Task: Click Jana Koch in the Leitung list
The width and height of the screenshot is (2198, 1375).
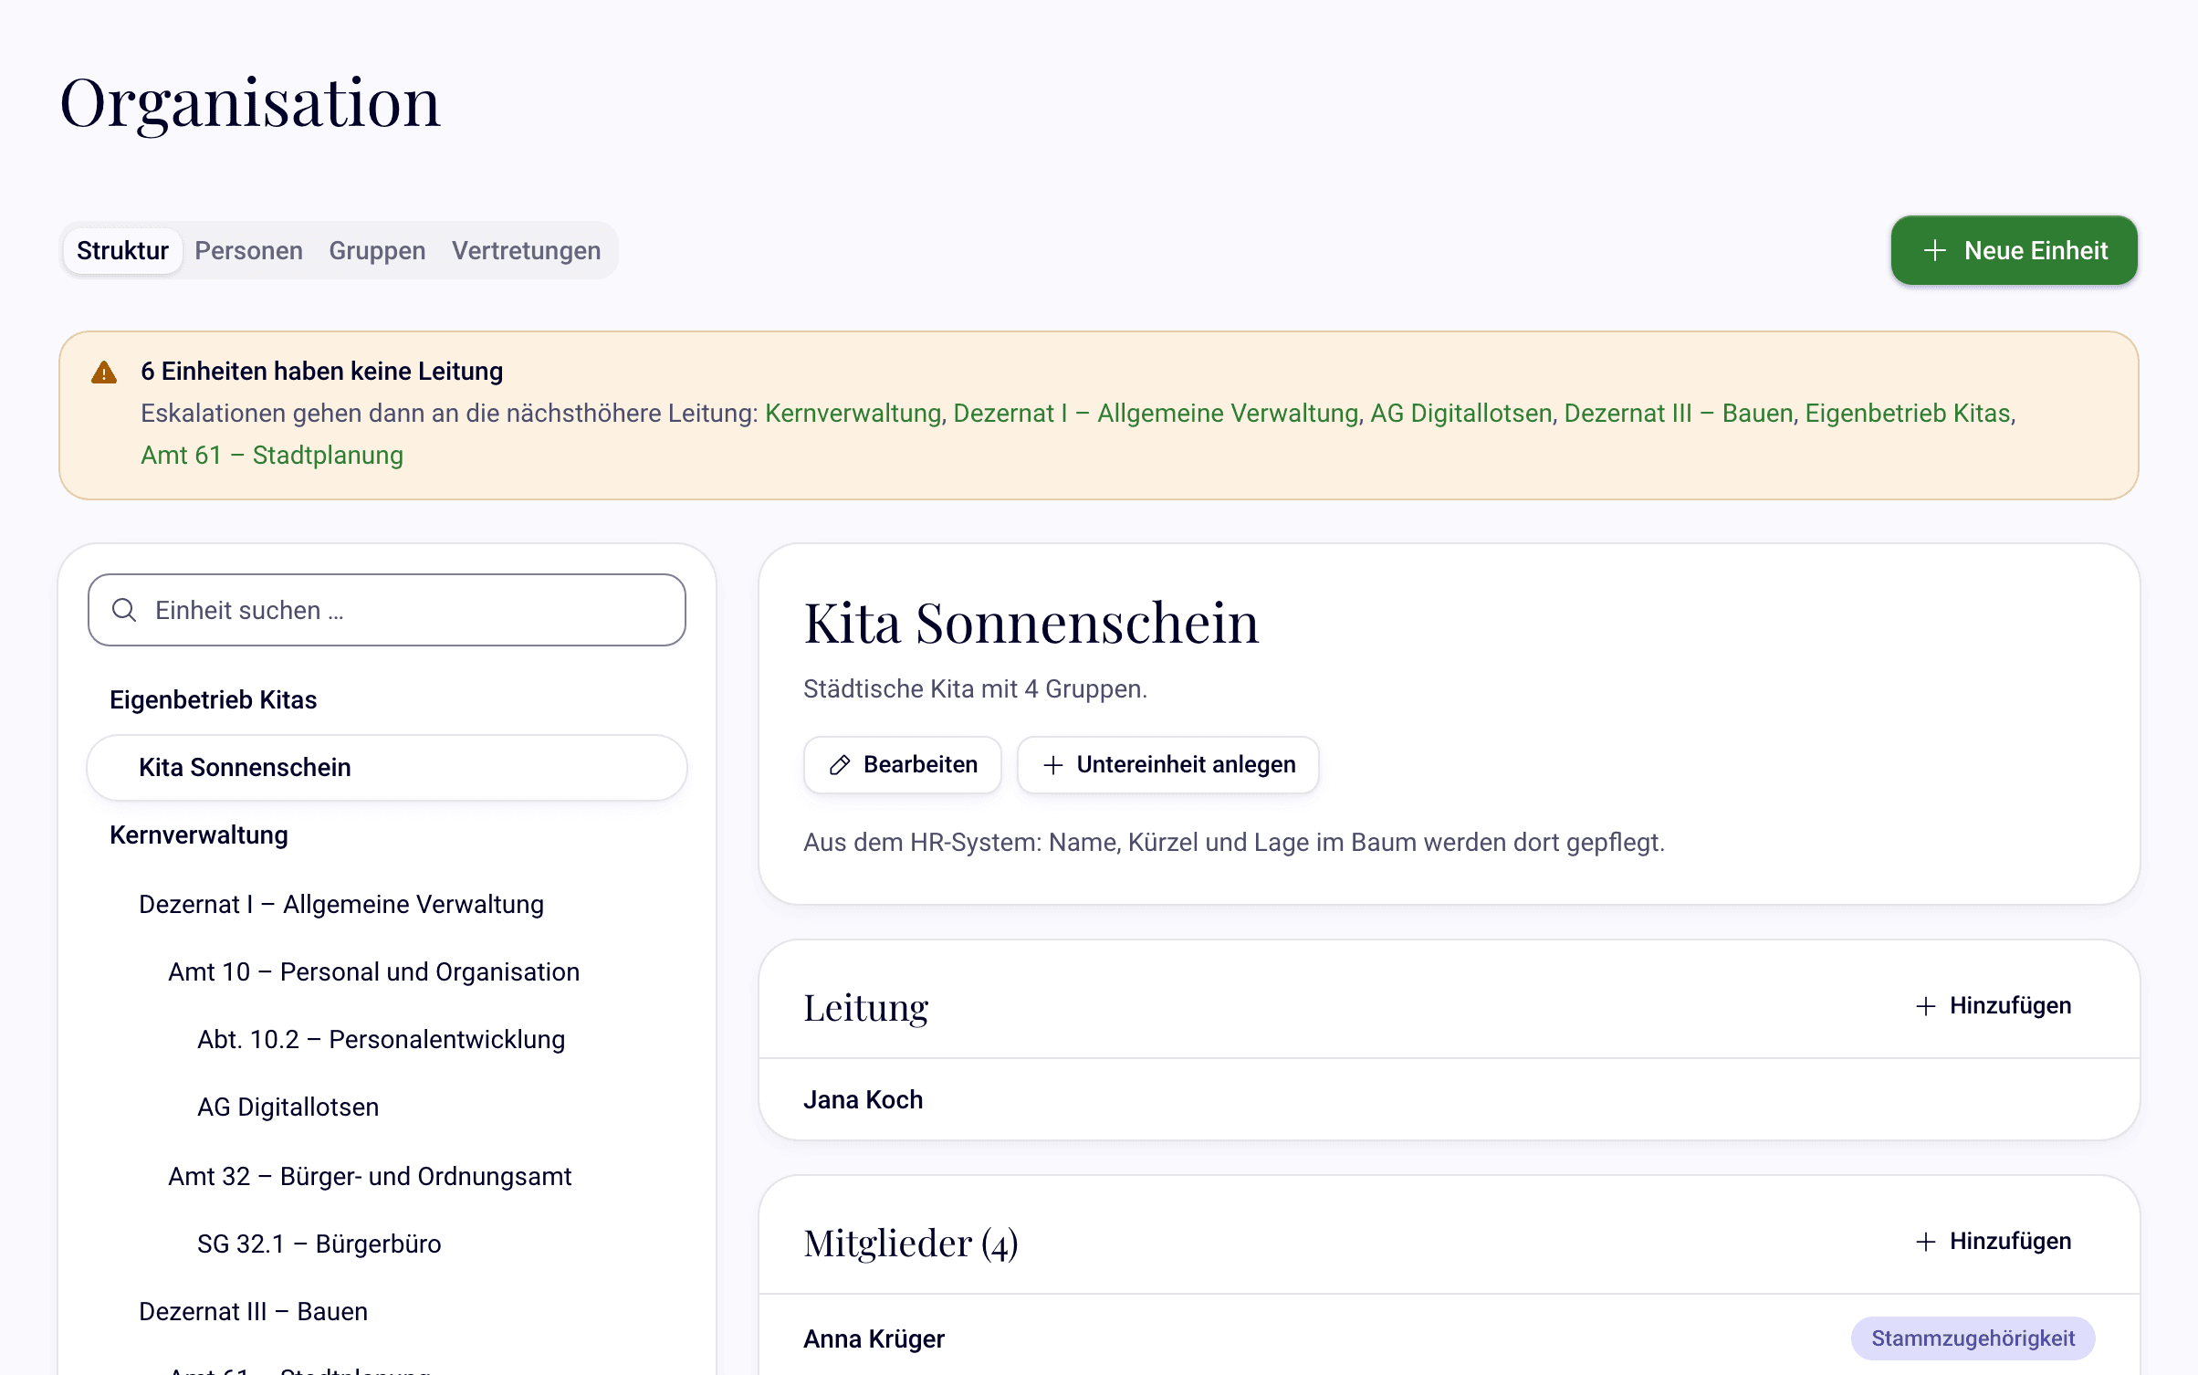Action: 863,1100
